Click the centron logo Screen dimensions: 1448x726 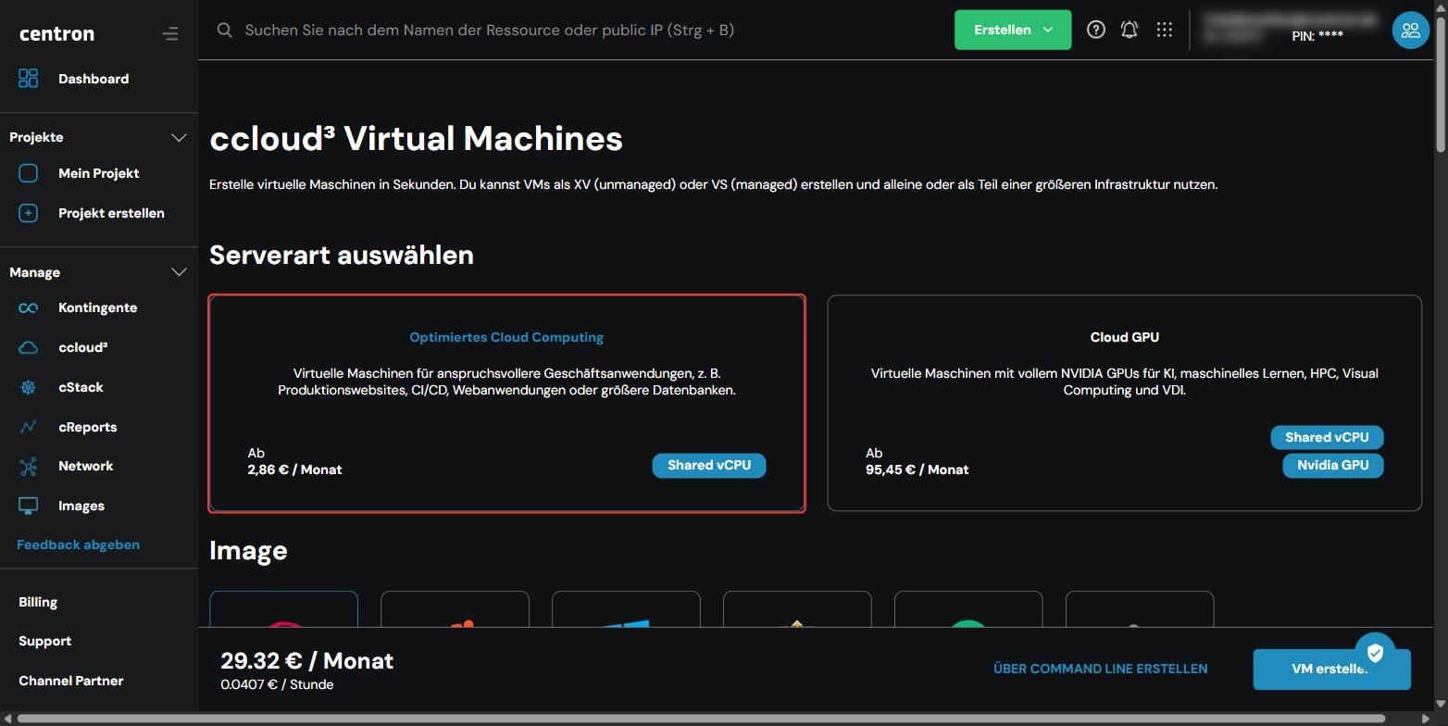[56, 33]
